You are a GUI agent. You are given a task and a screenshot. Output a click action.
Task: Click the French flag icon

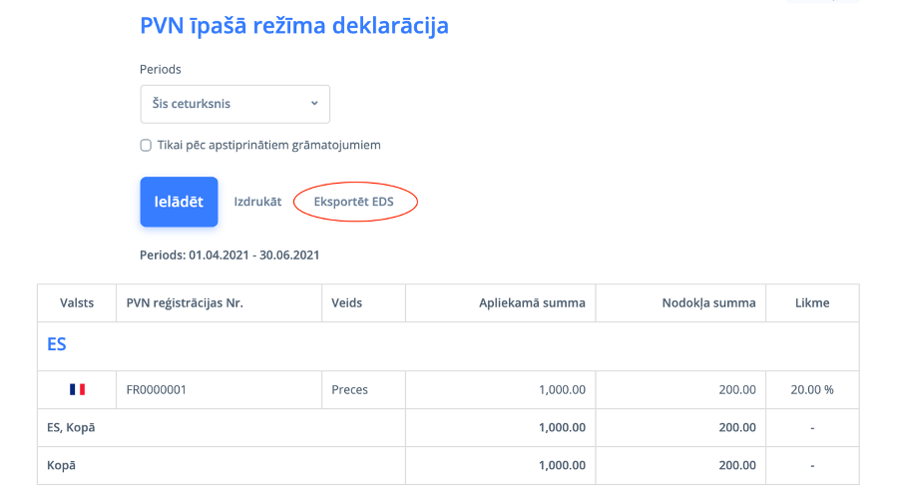(x=77, y=390)
